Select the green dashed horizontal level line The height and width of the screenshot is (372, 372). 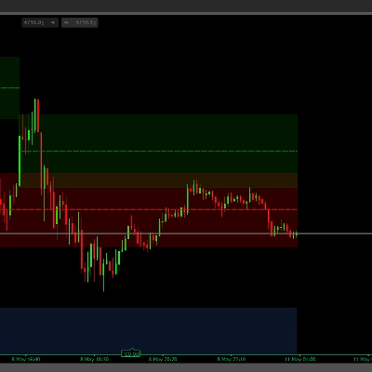[158, 152]
